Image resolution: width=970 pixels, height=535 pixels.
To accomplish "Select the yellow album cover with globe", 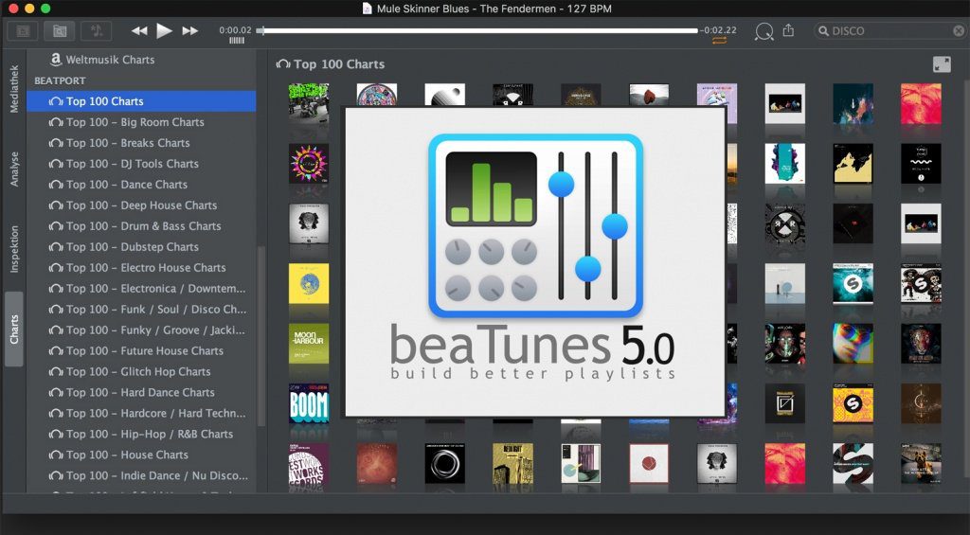I will tap(309, 283).
